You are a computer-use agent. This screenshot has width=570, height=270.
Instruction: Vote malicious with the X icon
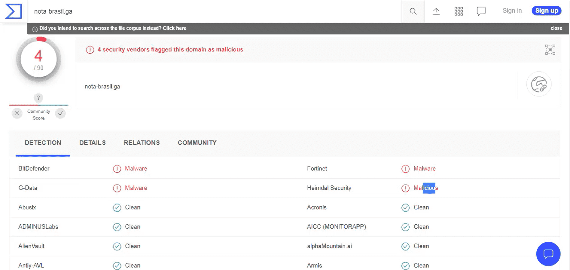point(17,113)
